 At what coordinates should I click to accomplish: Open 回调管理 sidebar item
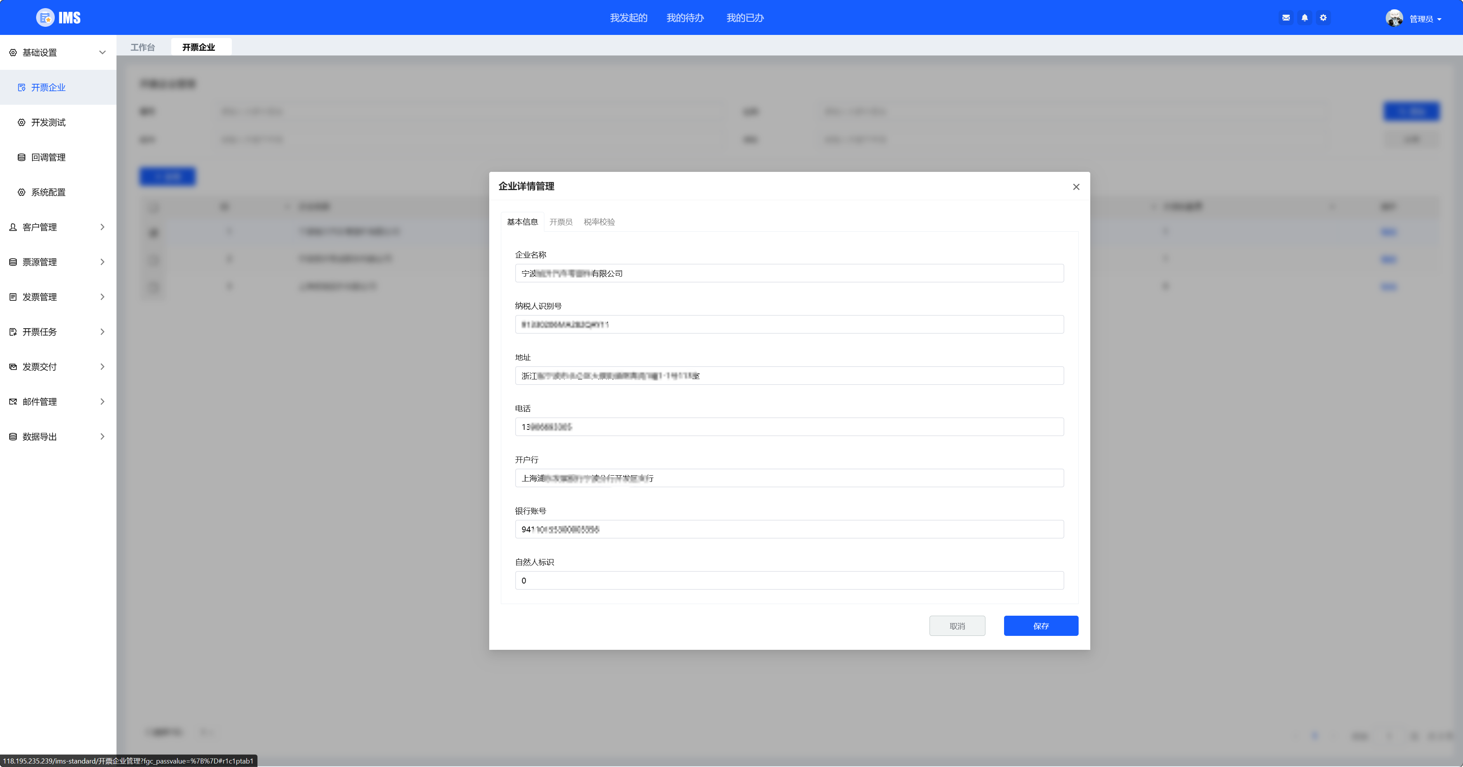coord(48,157)
